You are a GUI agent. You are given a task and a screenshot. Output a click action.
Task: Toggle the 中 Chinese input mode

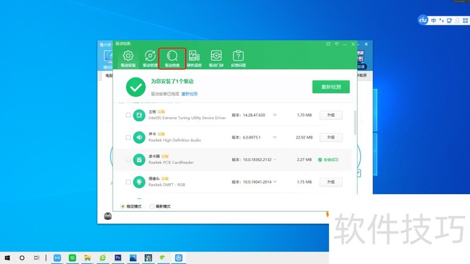pos(434,21)
